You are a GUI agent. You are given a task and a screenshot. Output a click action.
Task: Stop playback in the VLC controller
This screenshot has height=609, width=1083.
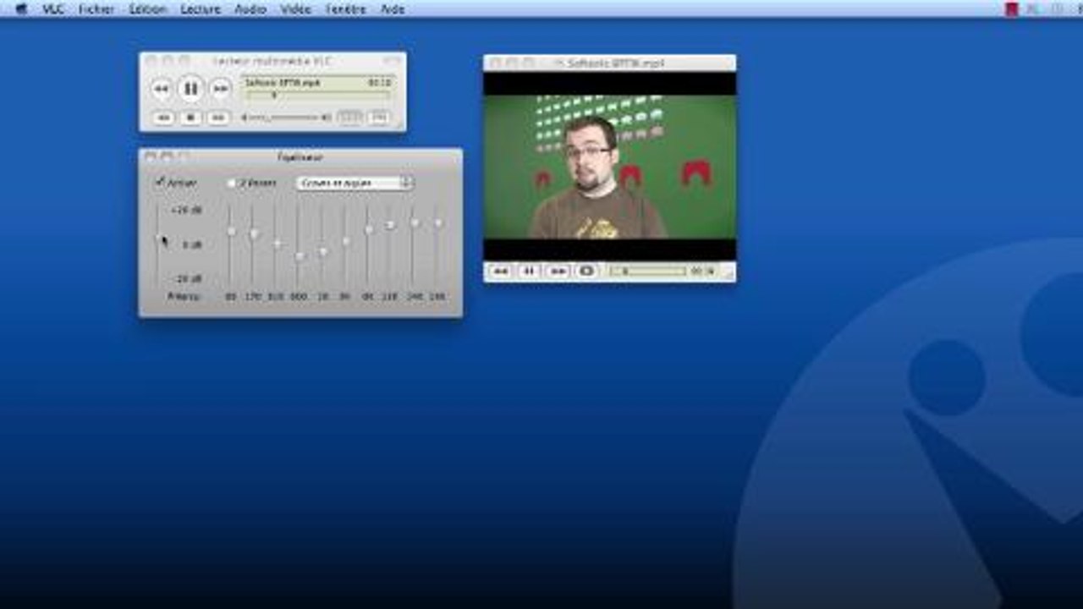[x=191, y=118]
